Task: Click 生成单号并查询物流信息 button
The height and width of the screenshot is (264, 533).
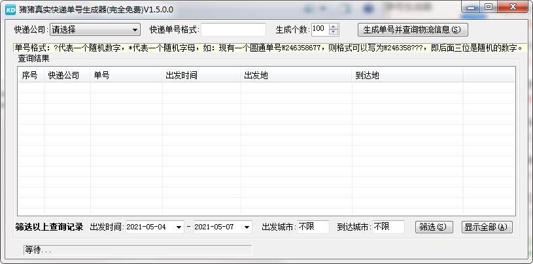Action: pyautogui.click(x=413, y=29)
